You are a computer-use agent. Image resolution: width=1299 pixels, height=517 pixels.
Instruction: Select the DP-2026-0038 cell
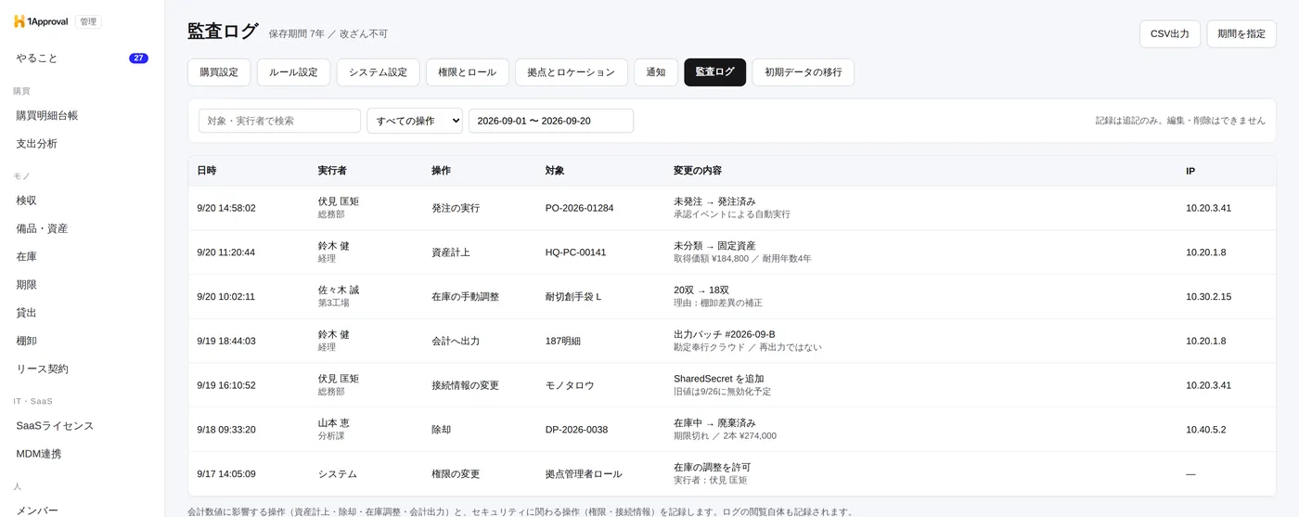click(576, 430)
